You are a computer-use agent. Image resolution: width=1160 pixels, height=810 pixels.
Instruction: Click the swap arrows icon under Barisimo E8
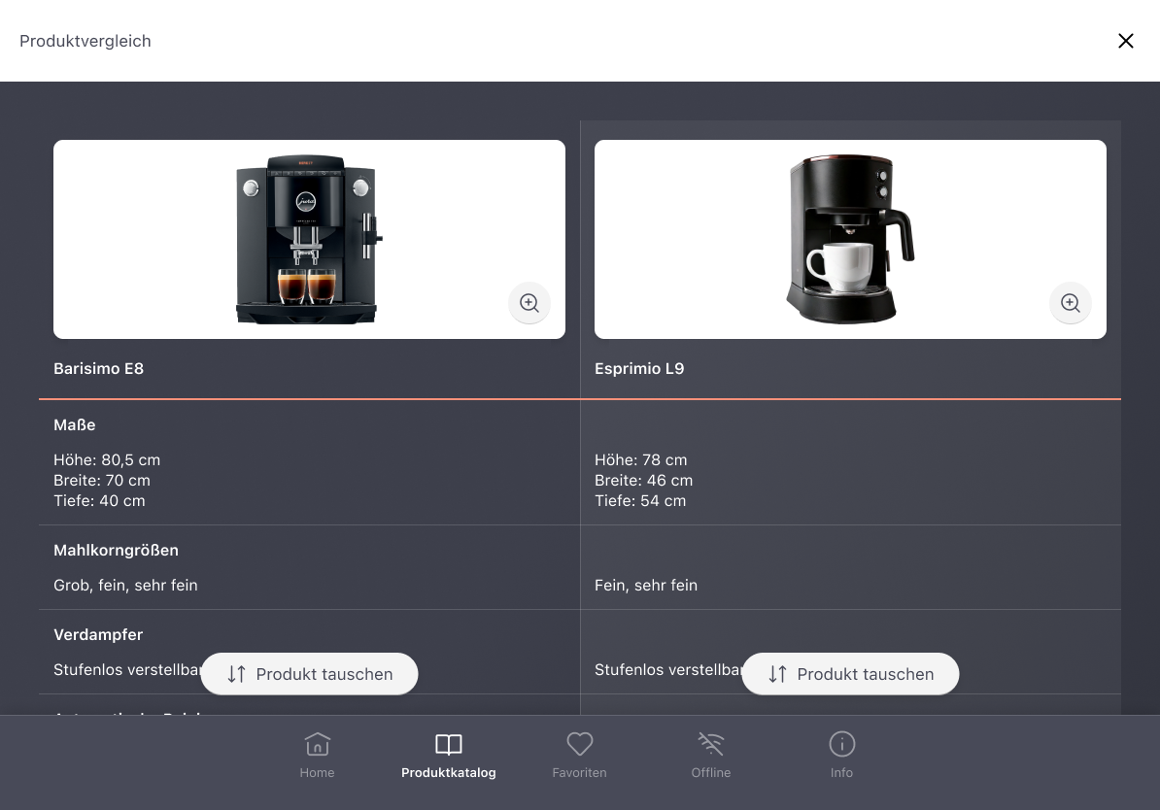pyautogui.click(x=237, y=674)
